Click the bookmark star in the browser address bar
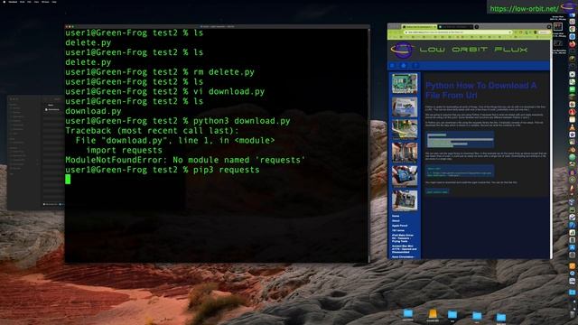Viewport: 578px width, 325px height. click(510, 32)
